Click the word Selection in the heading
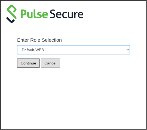 [52, 40]
